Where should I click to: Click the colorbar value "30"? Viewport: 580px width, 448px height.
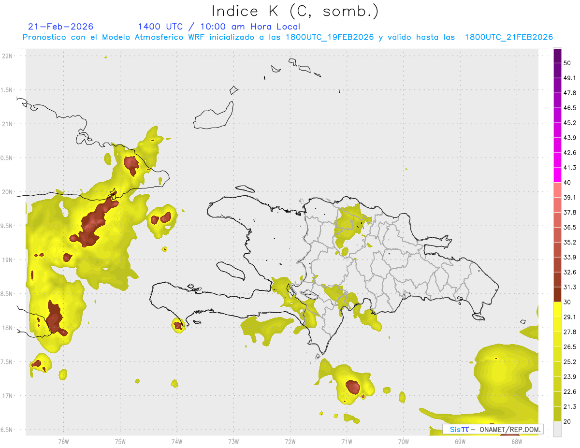567,302
